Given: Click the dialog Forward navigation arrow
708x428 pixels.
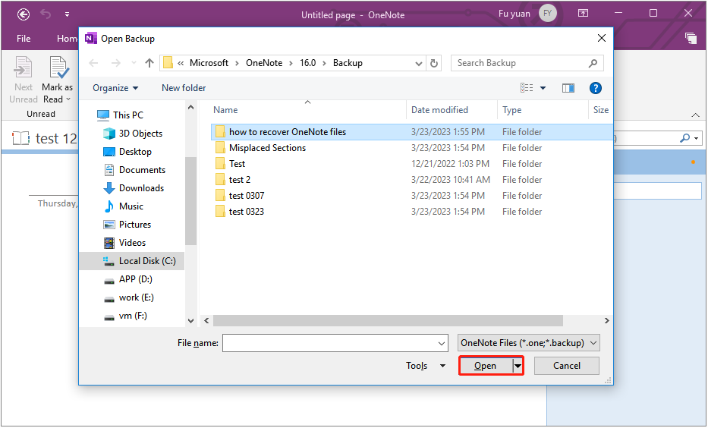Looking at the screenshot, I should click(x=116, y=63).
